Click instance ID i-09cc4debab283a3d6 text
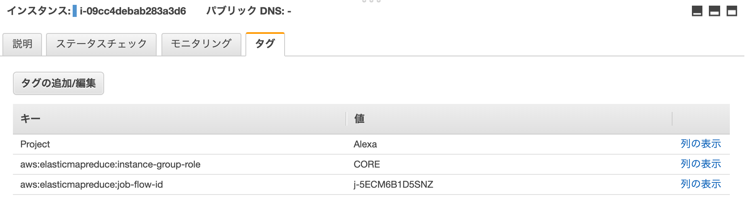The height and width of the screenshot is (207, 746). [133, 11]
